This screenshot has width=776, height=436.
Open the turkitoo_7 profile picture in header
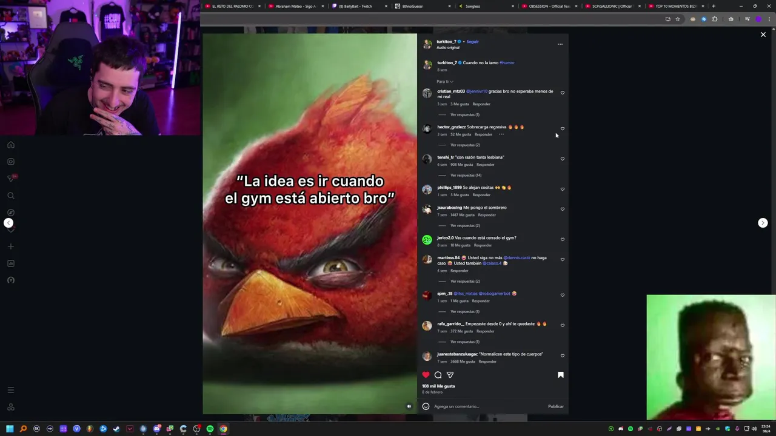(427, 44)
